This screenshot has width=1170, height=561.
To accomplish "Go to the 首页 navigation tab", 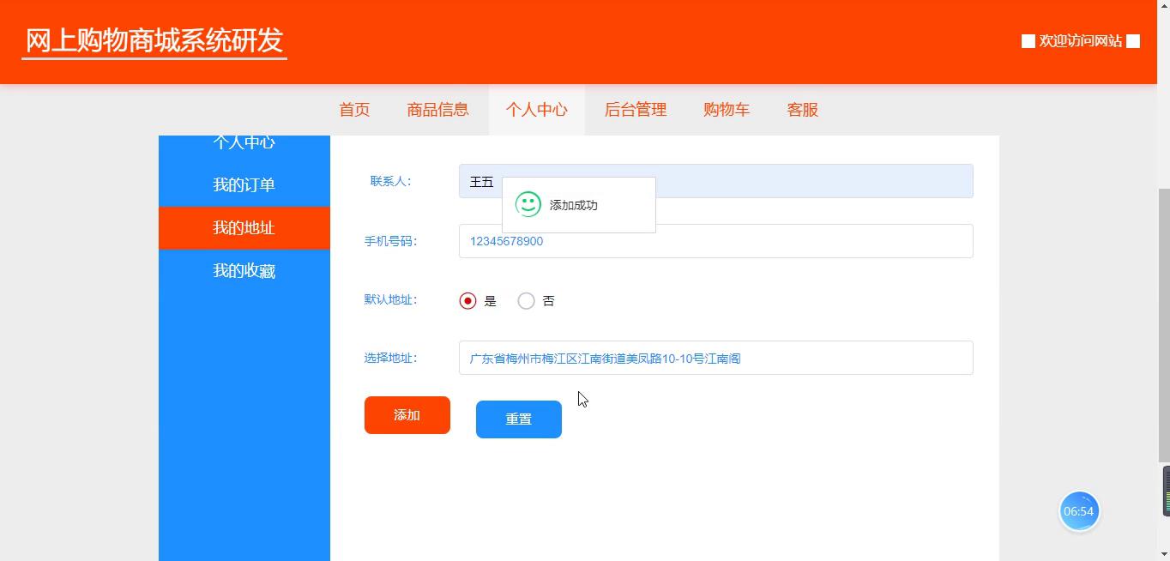I will click(x=354, y=110).
